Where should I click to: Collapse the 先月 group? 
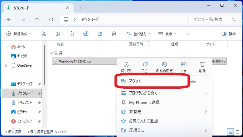click(51, 53)
